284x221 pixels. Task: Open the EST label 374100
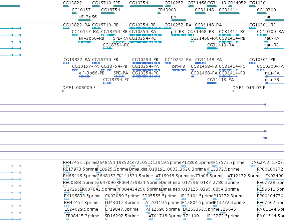point(191,216)
